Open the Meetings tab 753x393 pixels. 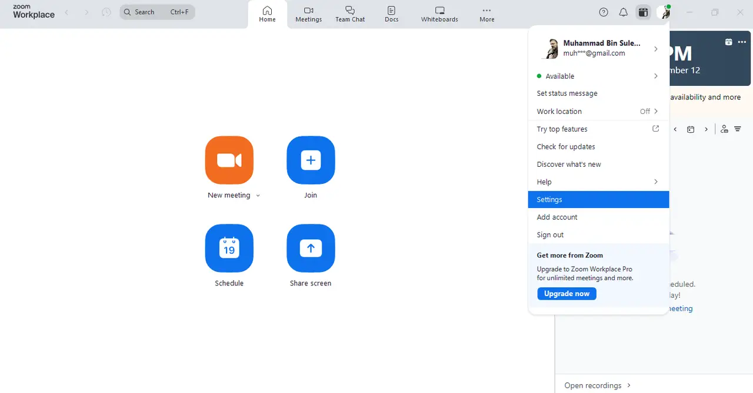point(308,14)
